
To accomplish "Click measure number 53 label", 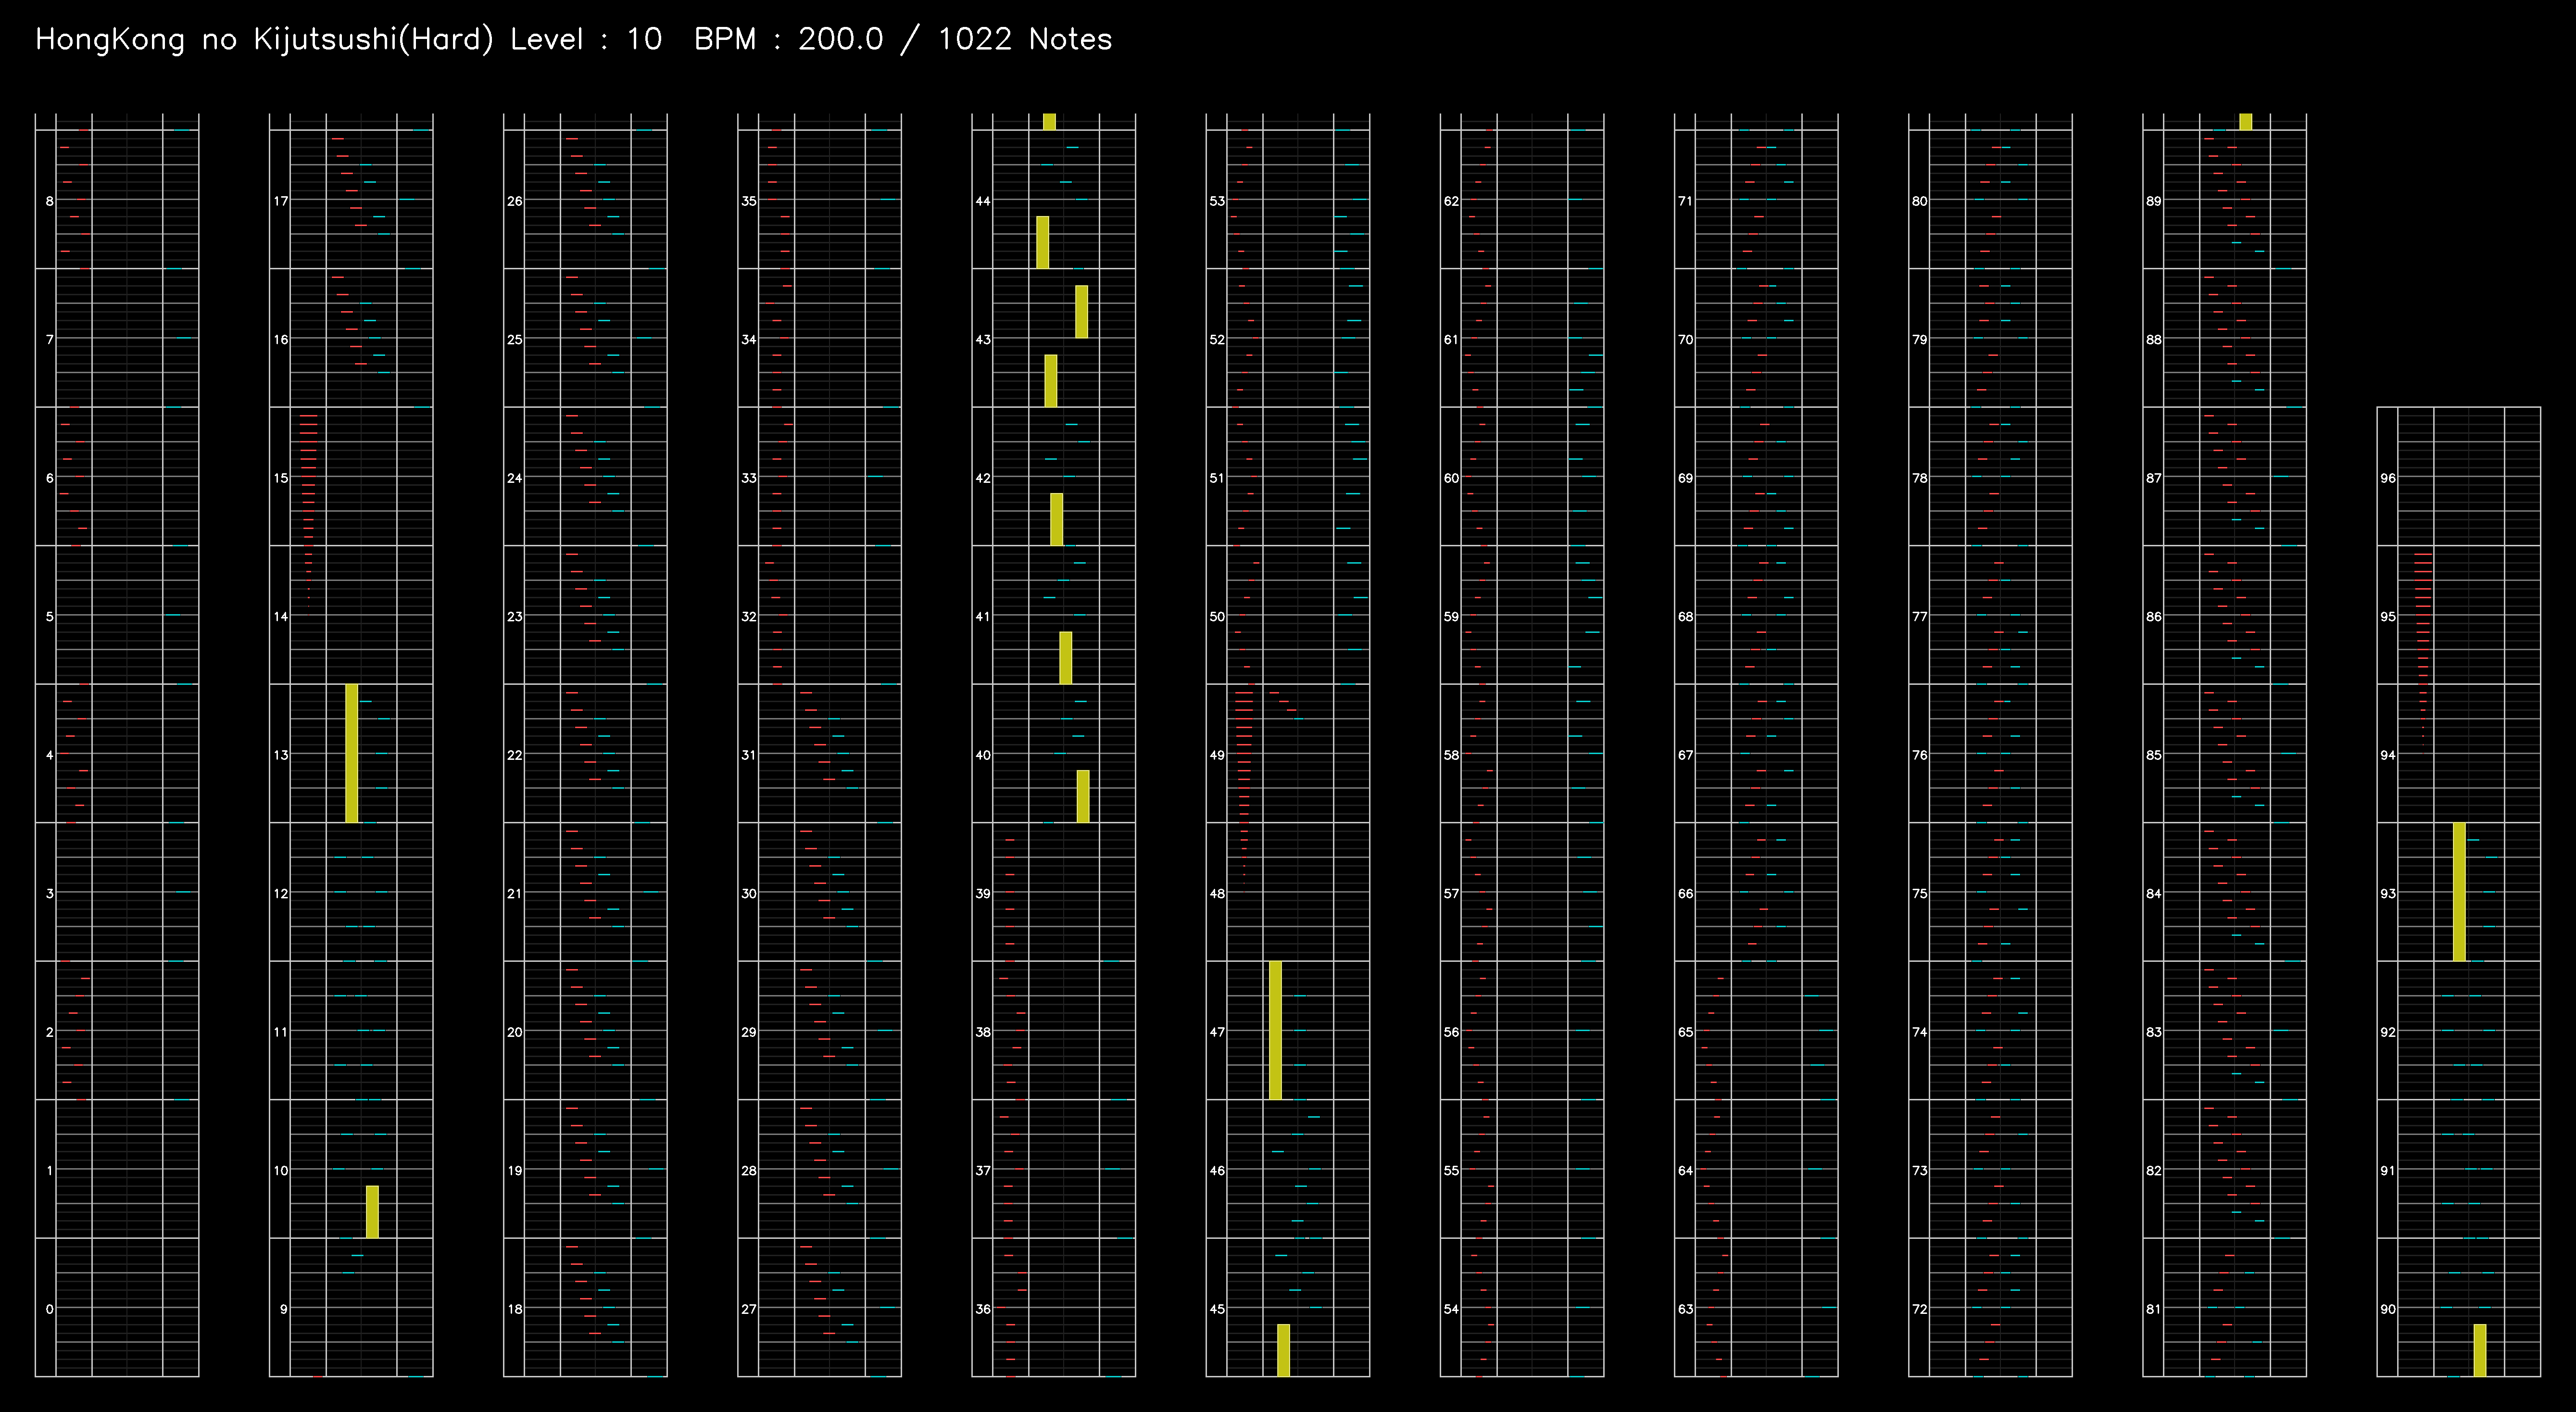I will 1217,201.
